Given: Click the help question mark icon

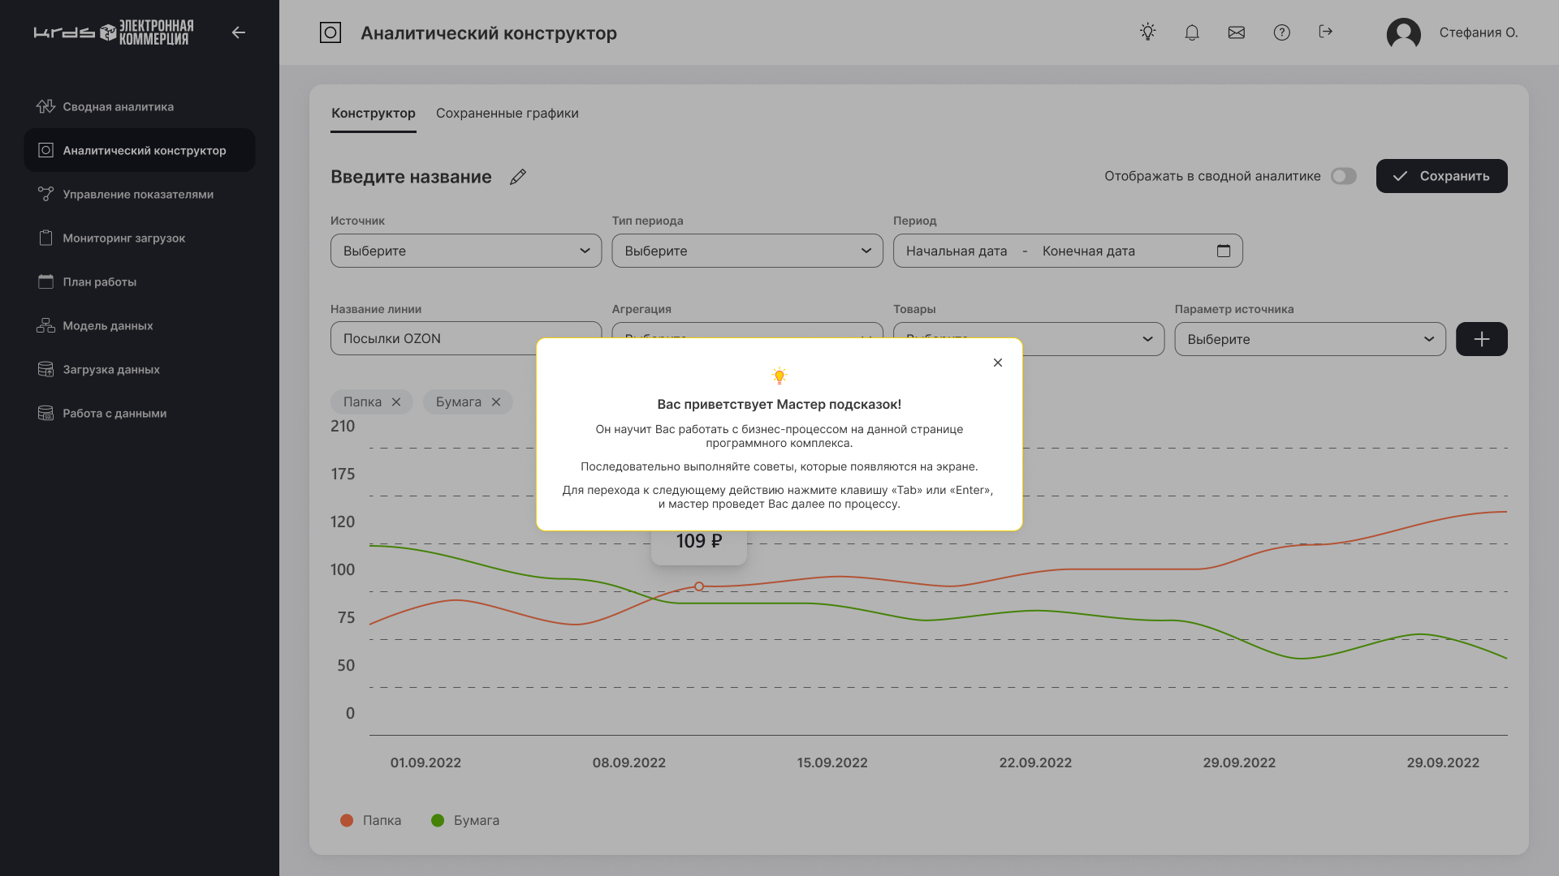Looking at the screenshot, I should click(1281, 32).
